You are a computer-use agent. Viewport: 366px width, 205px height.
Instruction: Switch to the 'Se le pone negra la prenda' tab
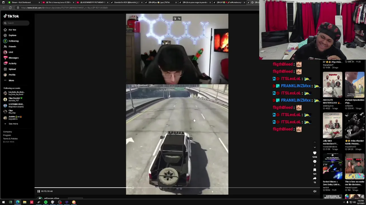click(x=195, y=2)
